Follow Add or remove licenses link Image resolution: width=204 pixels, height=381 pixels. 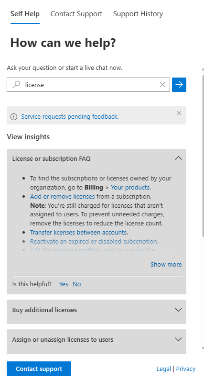[62, 196]
